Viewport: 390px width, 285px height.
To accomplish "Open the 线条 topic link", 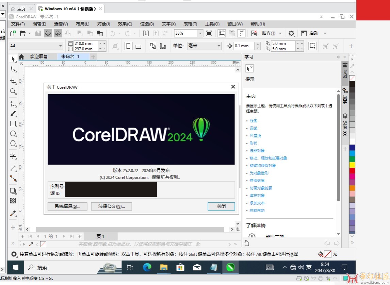I will point(254,121).
